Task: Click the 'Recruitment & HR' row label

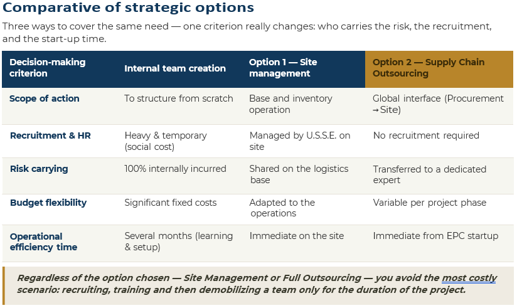Action: coord(50,135)
